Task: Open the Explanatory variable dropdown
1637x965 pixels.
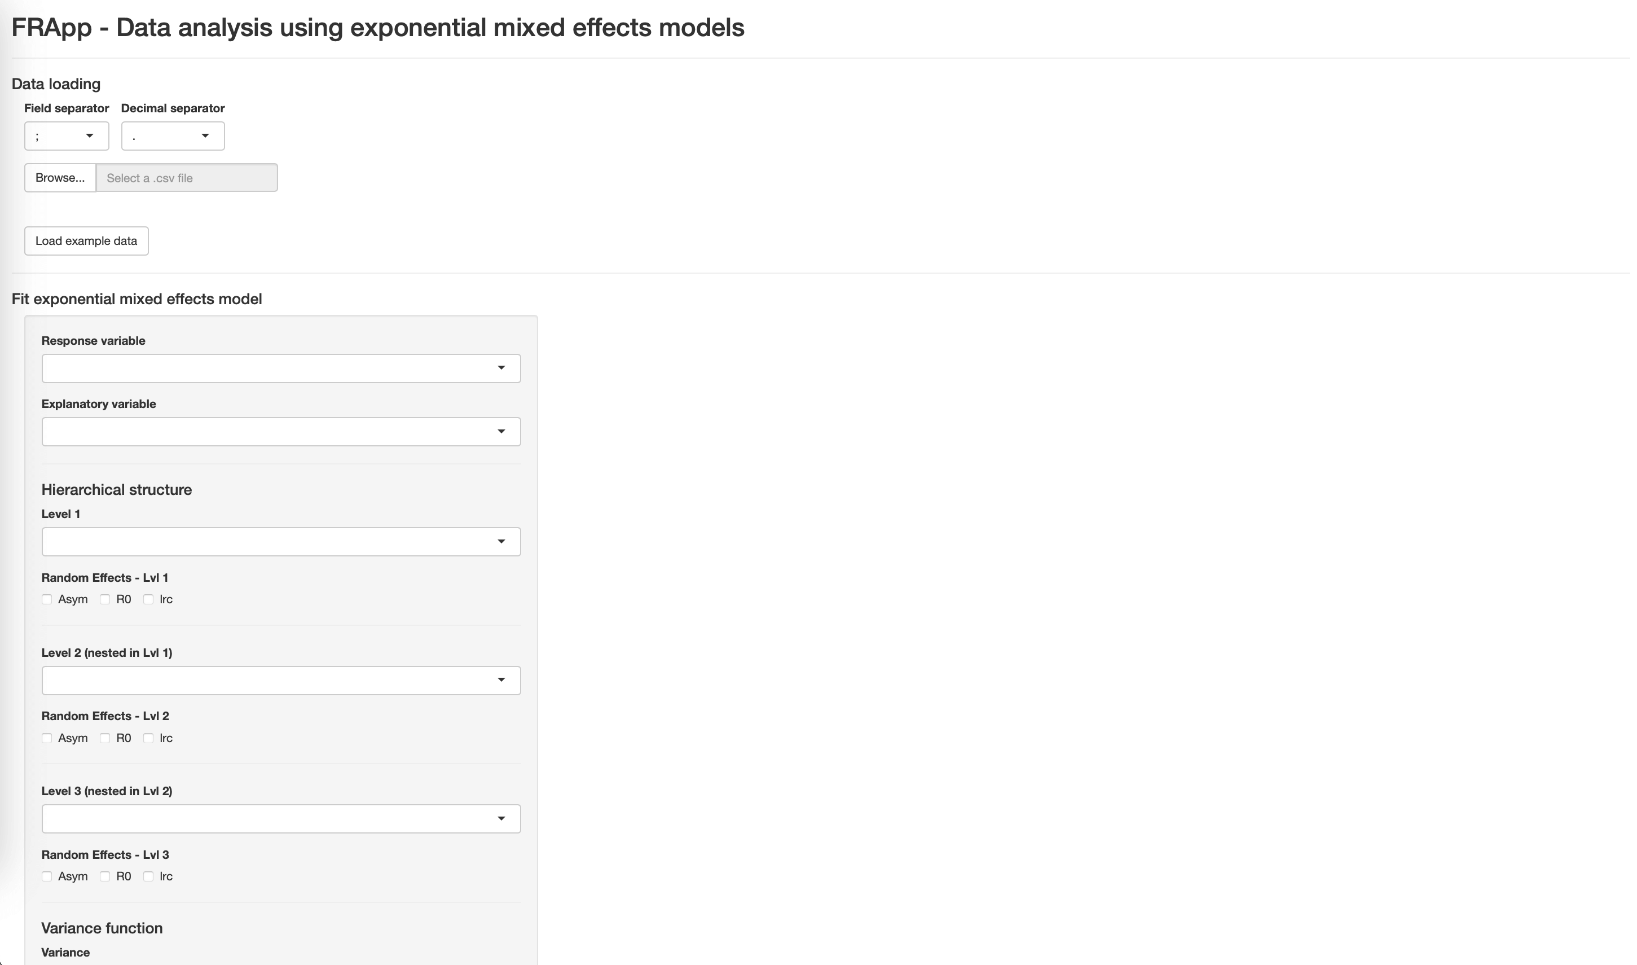Action: [x=281, y=431]
